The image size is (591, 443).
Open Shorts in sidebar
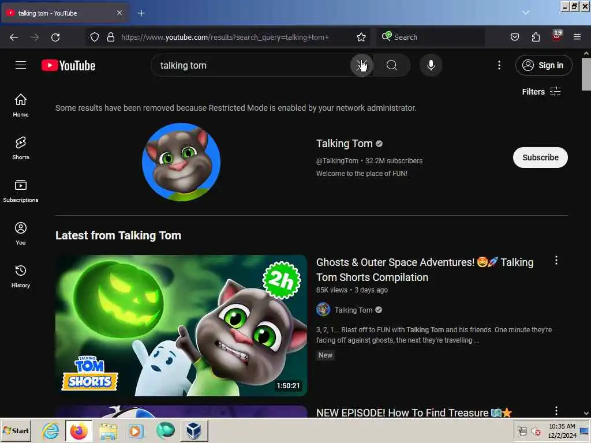tap(21, 148)
